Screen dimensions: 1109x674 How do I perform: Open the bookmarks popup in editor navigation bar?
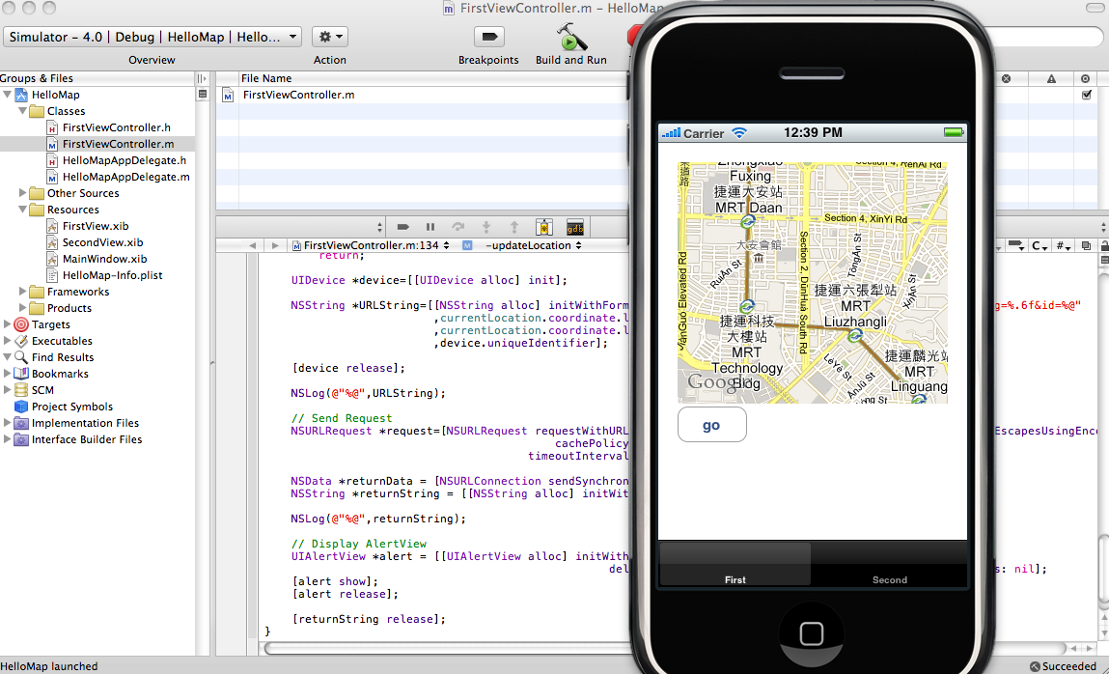(1016, 245)
